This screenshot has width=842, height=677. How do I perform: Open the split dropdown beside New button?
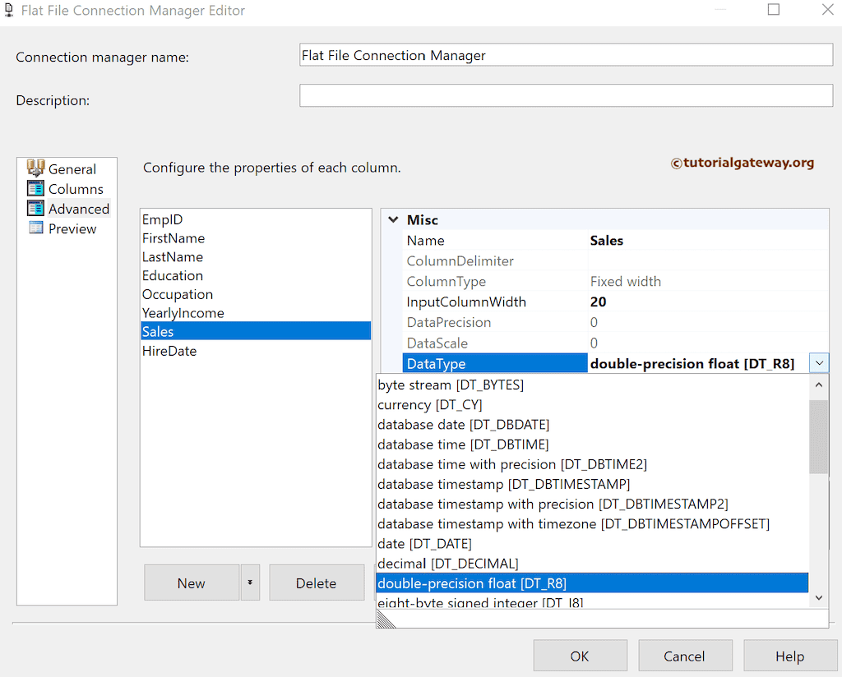pos(249,583)
